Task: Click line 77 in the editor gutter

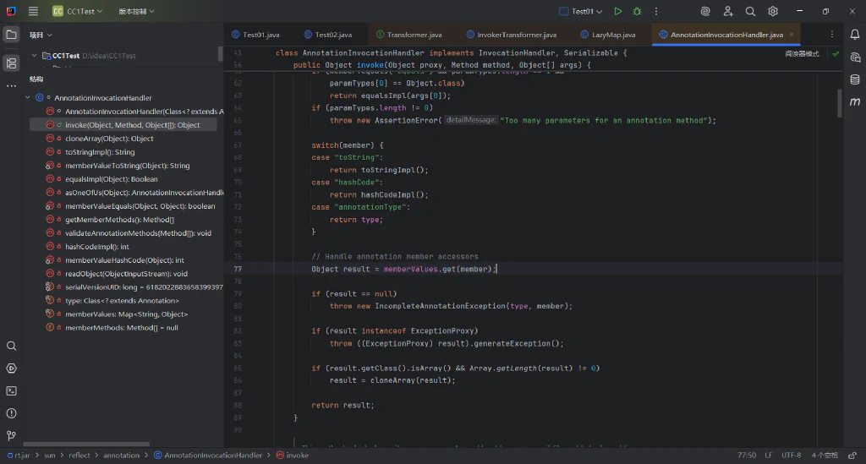Action: pyautogui.click(x=238, y=270)
